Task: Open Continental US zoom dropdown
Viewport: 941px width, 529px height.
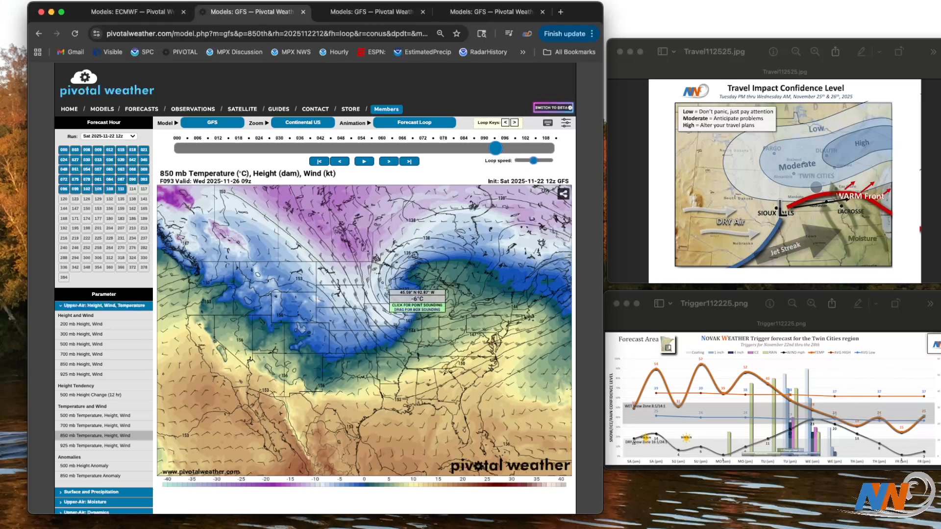Action: pyautogui.click(x=303, y=122)
